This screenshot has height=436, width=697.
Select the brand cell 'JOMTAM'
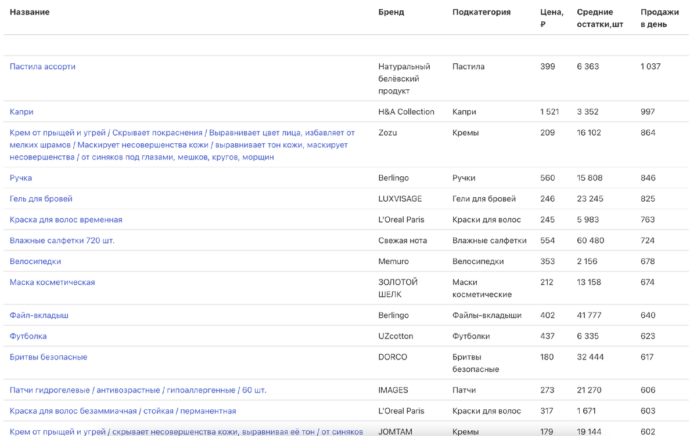click(x=395, y=432)
